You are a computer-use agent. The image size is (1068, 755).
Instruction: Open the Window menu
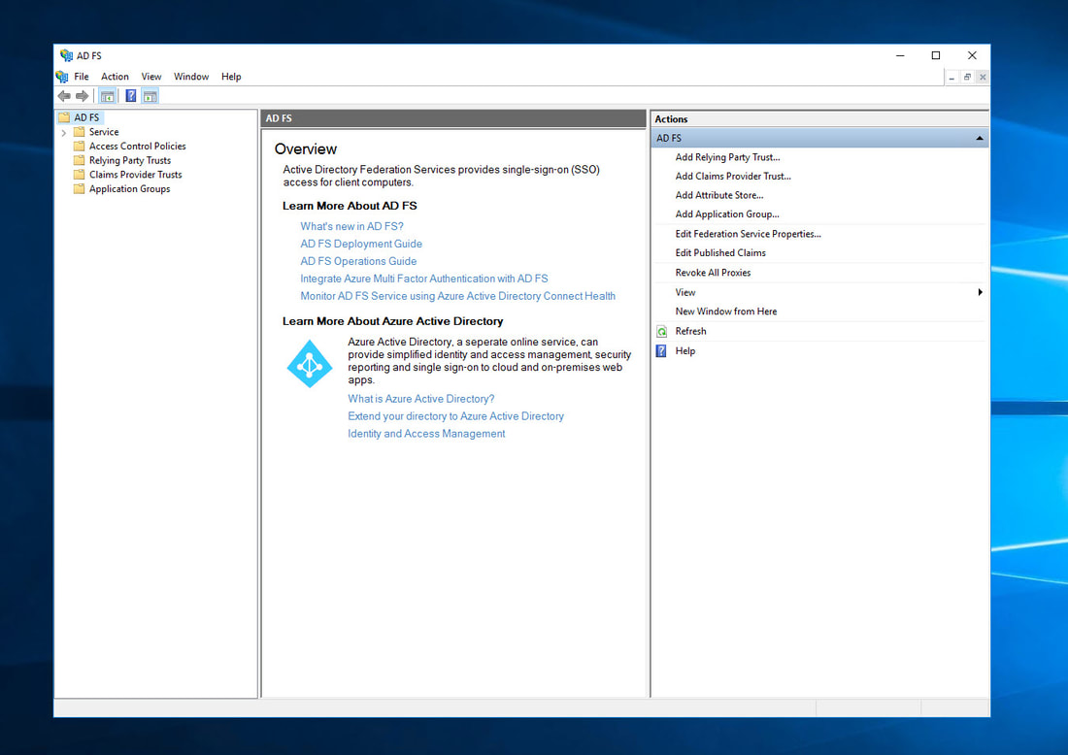191,76
